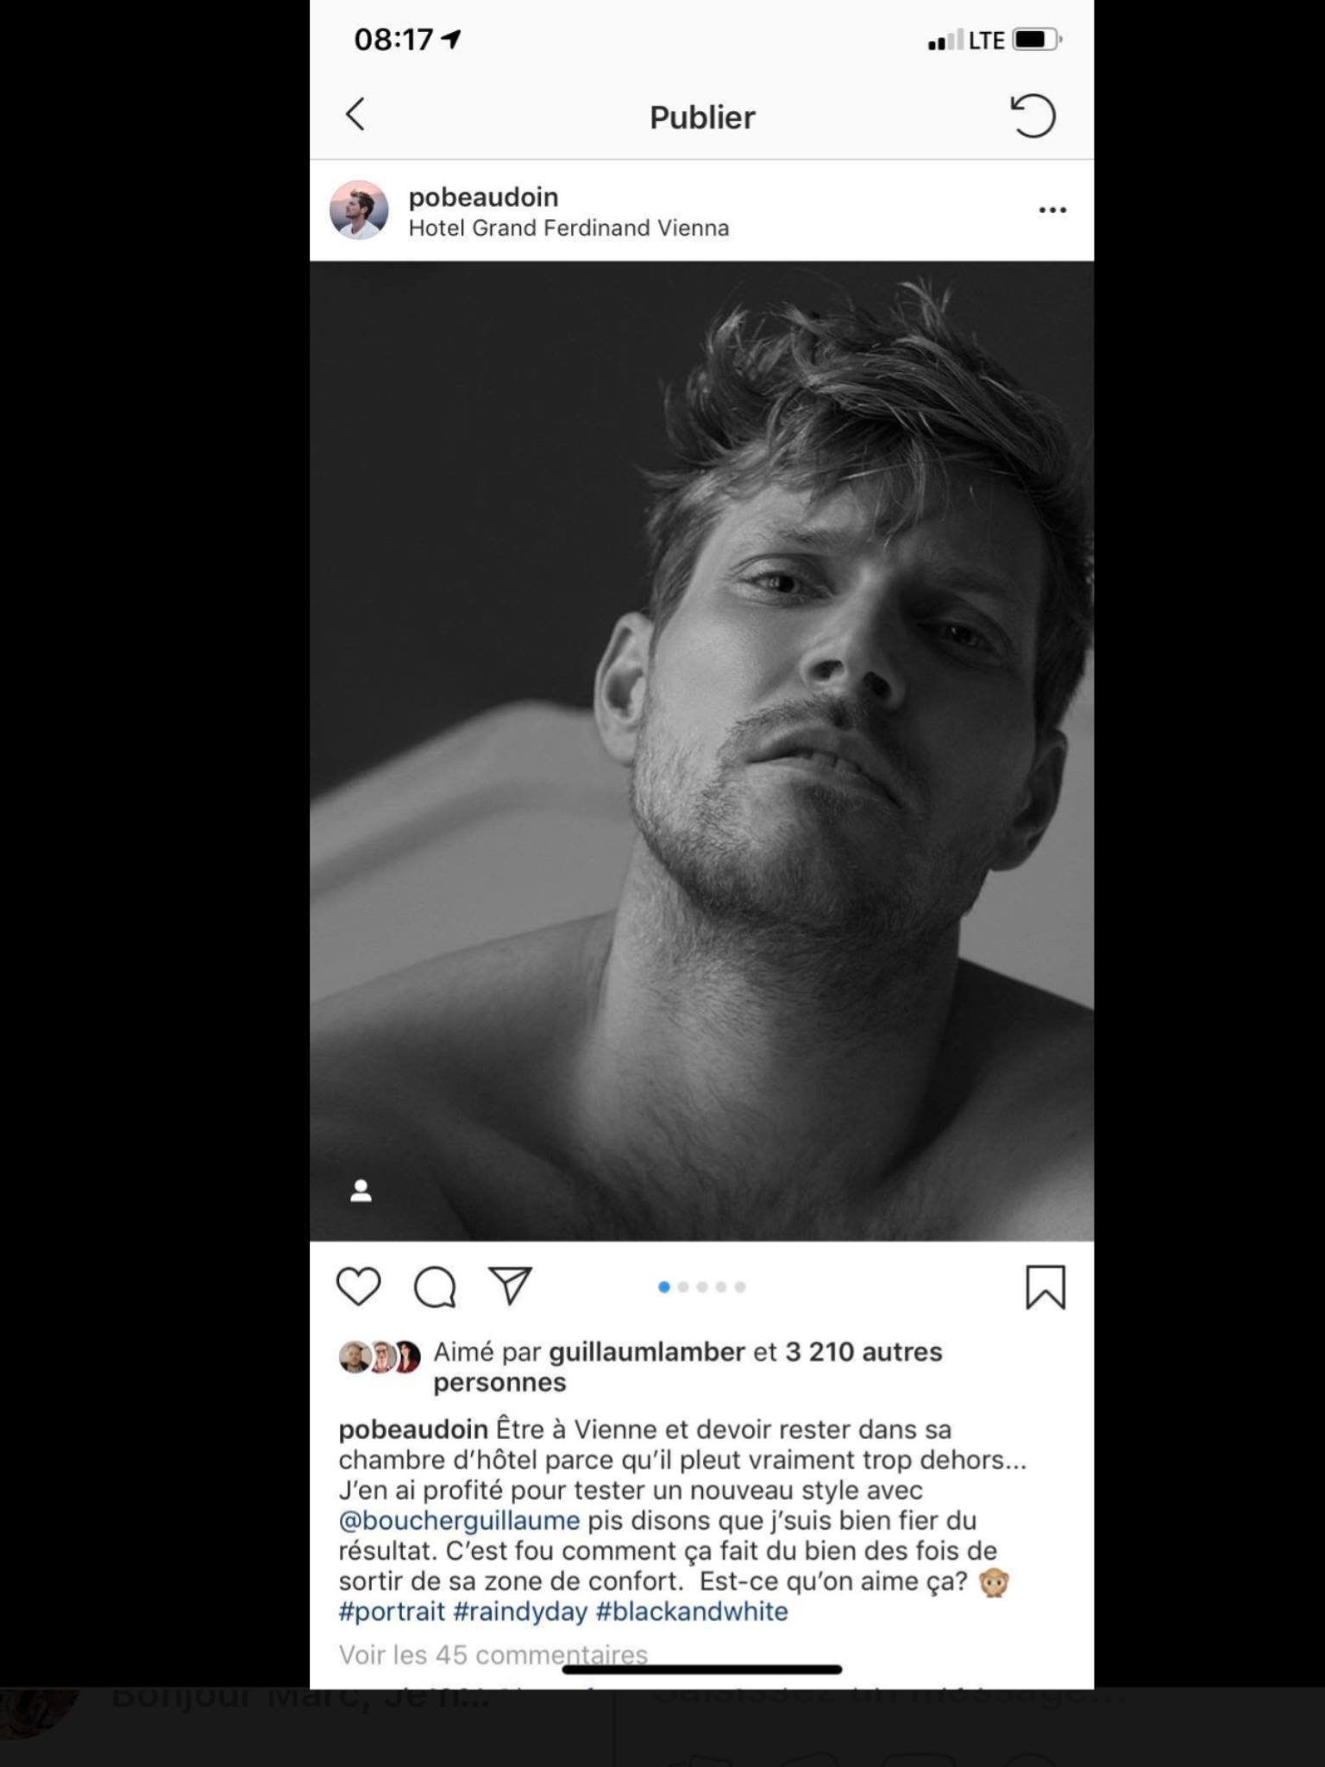1325x1767 pixels.
Task: Open pobeaudoin profile picture
Action: [x=359, y=210]
